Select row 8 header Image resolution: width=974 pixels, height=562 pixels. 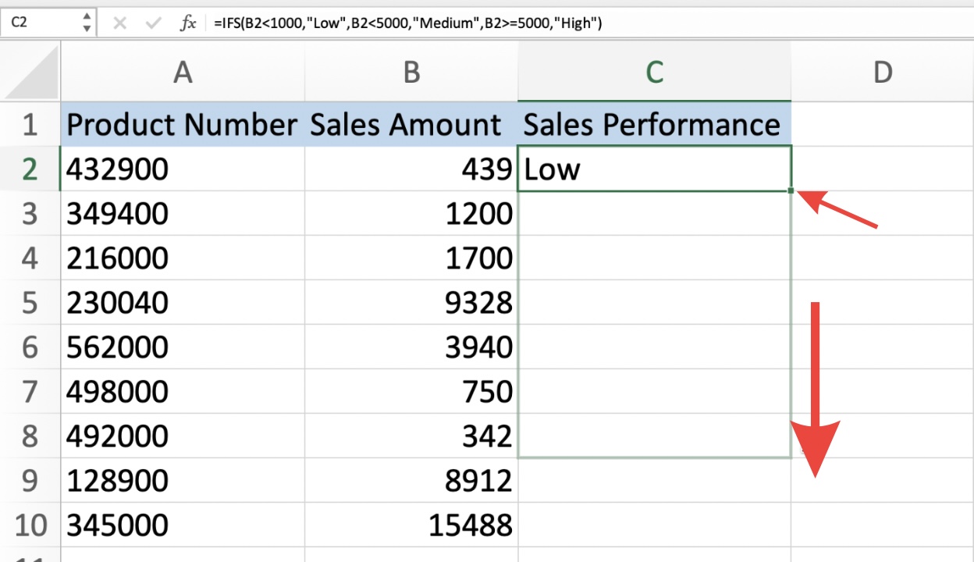point(30,436)
